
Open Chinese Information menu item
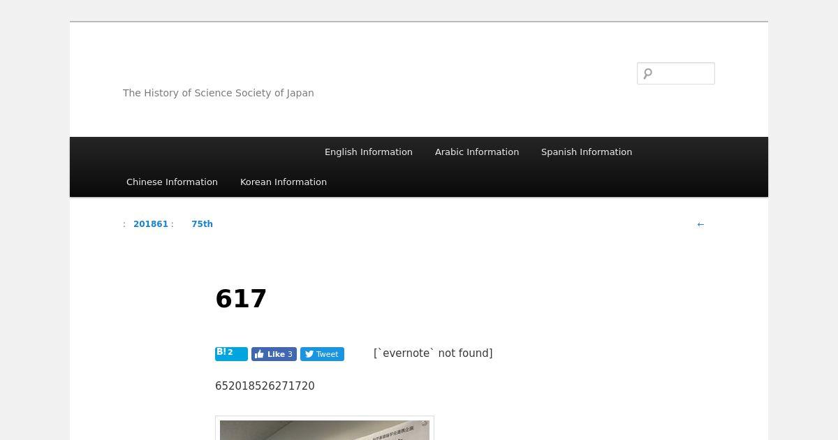tap(172, 182)
